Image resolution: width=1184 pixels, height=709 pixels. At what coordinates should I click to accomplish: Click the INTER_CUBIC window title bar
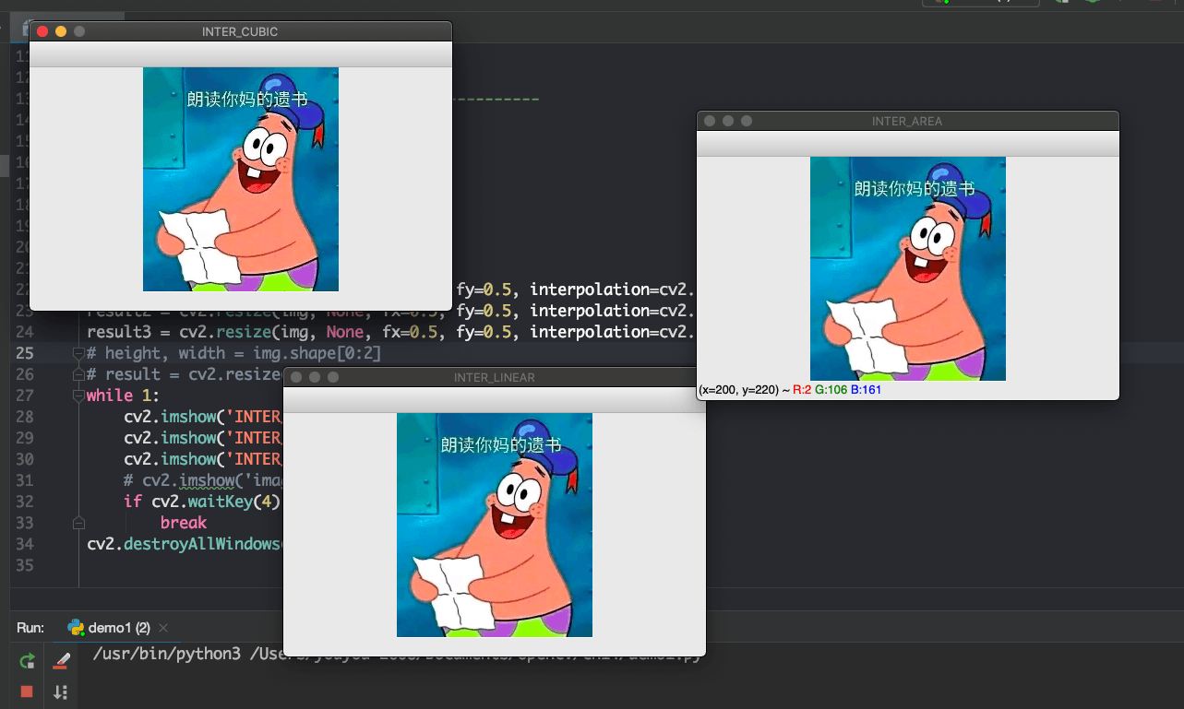point(240,31)
